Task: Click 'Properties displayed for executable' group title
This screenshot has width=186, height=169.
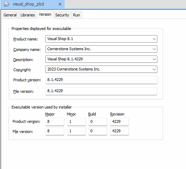Action: tap(41, 29)
